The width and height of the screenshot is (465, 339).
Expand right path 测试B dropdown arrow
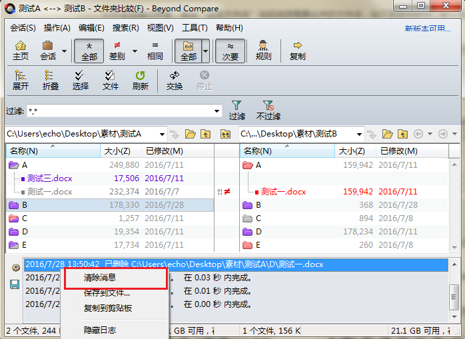359,135
